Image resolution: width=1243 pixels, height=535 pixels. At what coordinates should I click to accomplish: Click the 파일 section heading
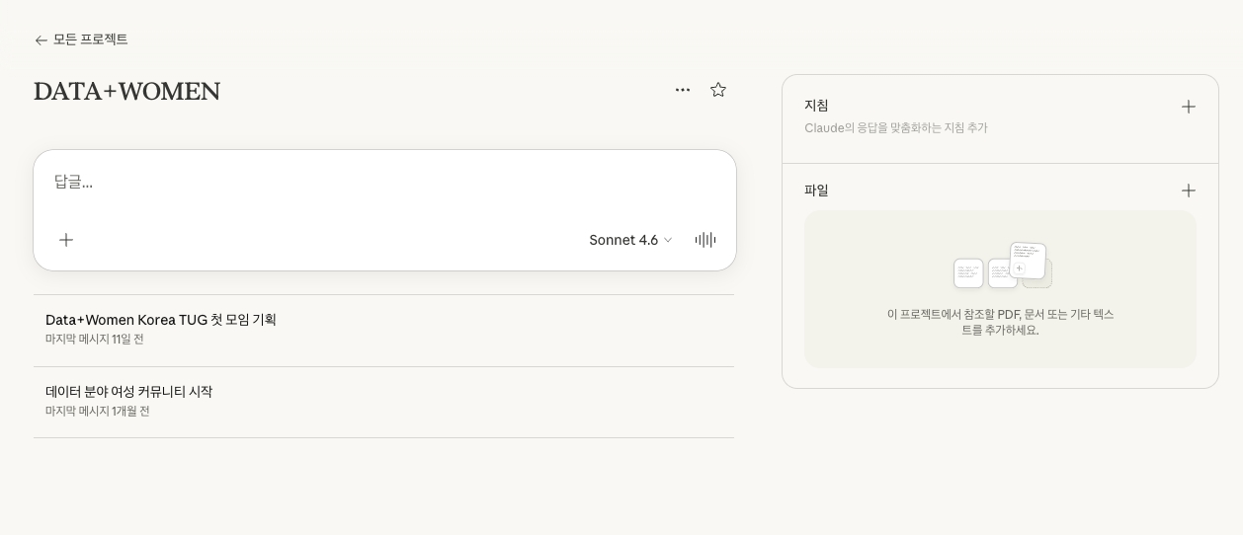pos(816,191)
